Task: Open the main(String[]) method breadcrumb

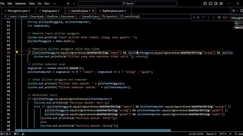Action: 130,16
